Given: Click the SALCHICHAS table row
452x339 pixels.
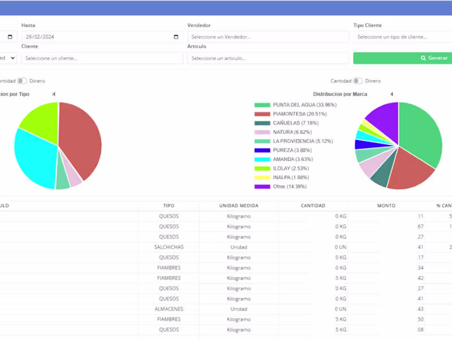Looking at the screenshot, I should point(226,247).
